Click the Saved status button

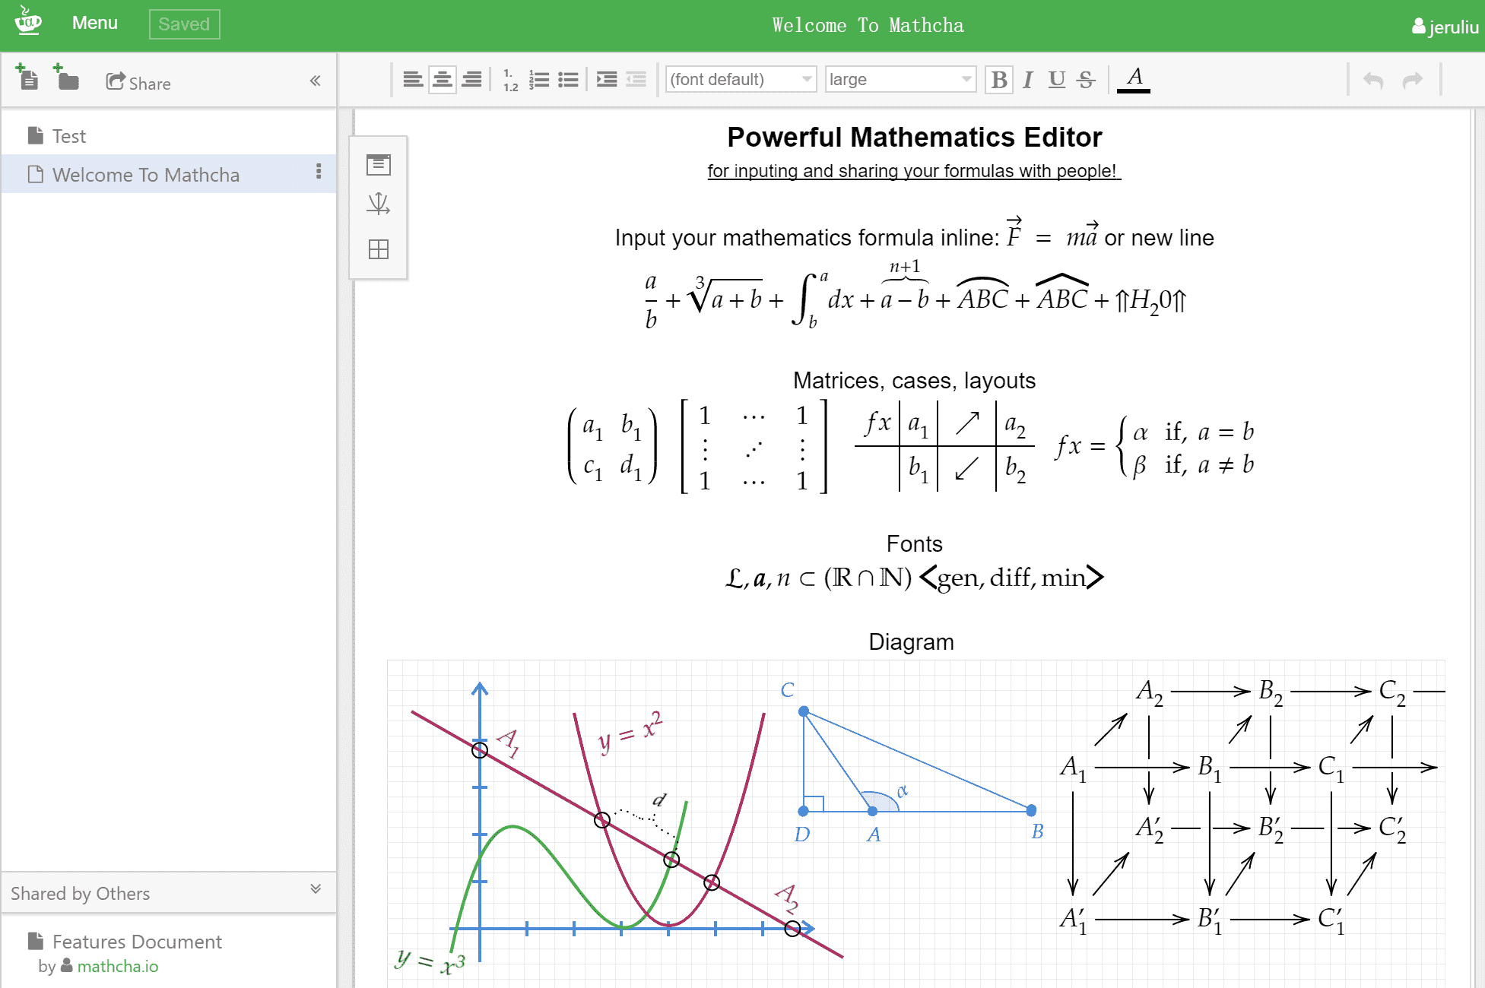coord(182,21)
